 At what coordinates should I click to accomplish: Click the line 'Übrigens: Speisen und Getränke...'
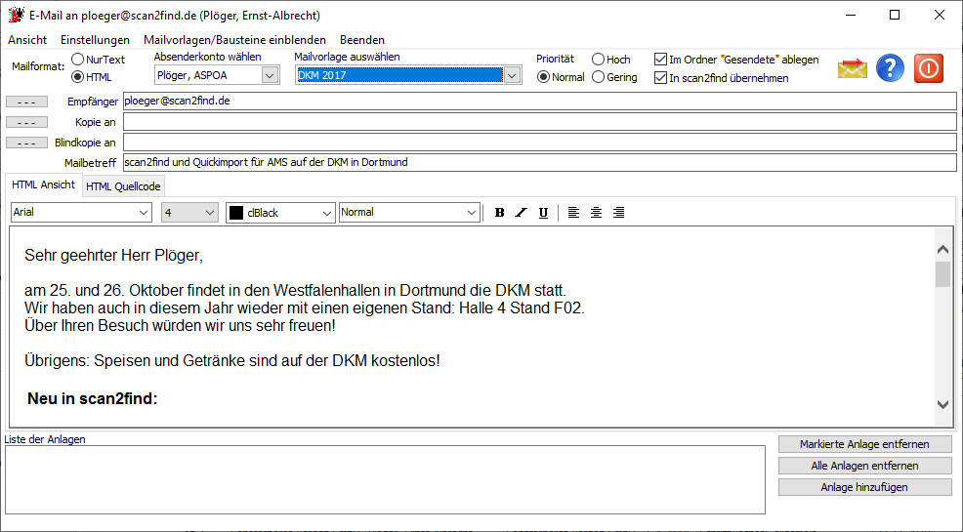232,361
